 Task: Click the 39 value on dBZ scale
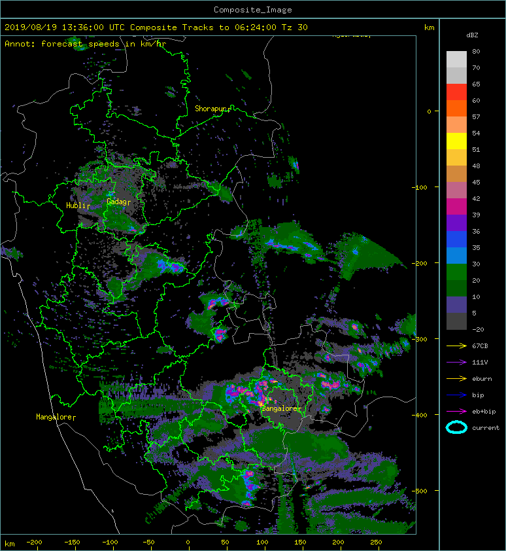476,215
